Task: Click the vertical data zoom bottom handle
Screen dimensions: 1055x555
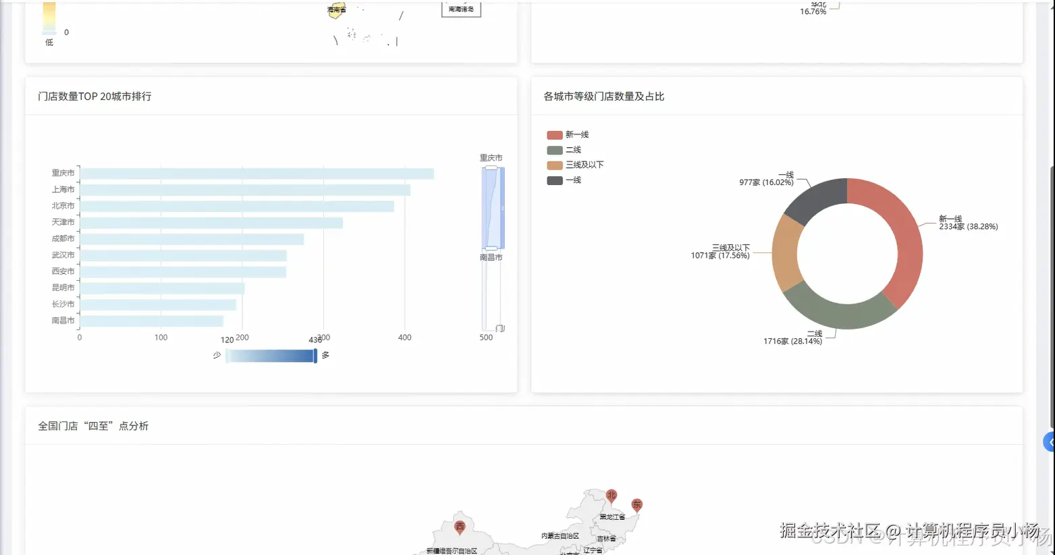Action: point(491,248)
